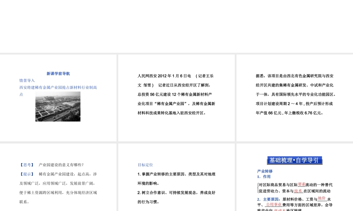Click the 【提示】 label
353x211 pixels.
click(x=26, y=174)
